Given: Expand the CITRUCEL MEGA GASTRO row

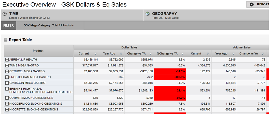Looking at the screenshot, I should point(7,71).
